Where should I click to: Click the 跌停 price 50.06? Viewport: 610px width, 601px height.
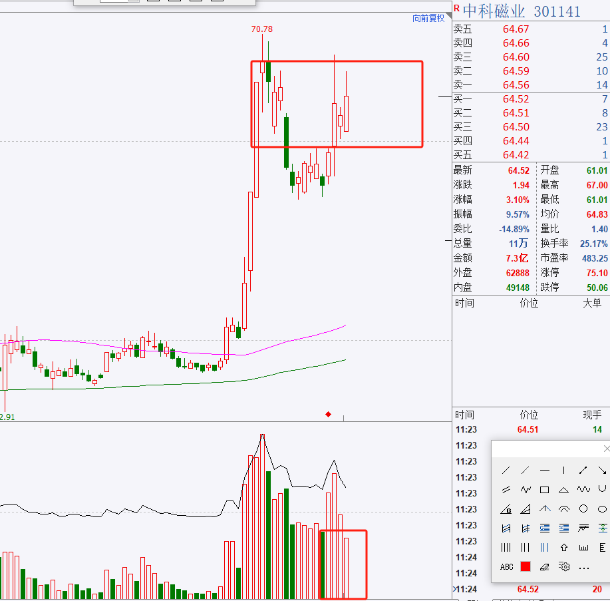click(597, 288)
